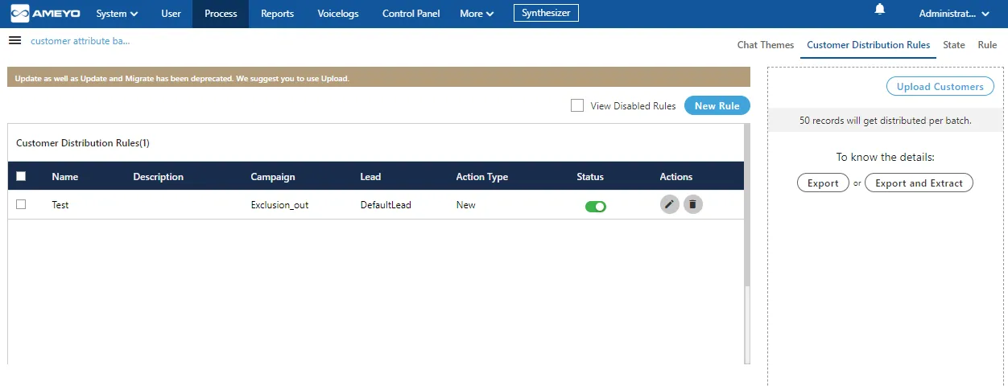This screenshot has width=1008, height=386.
Task: Tick the select-all checkbox in table header
Action: pos(21,176)
